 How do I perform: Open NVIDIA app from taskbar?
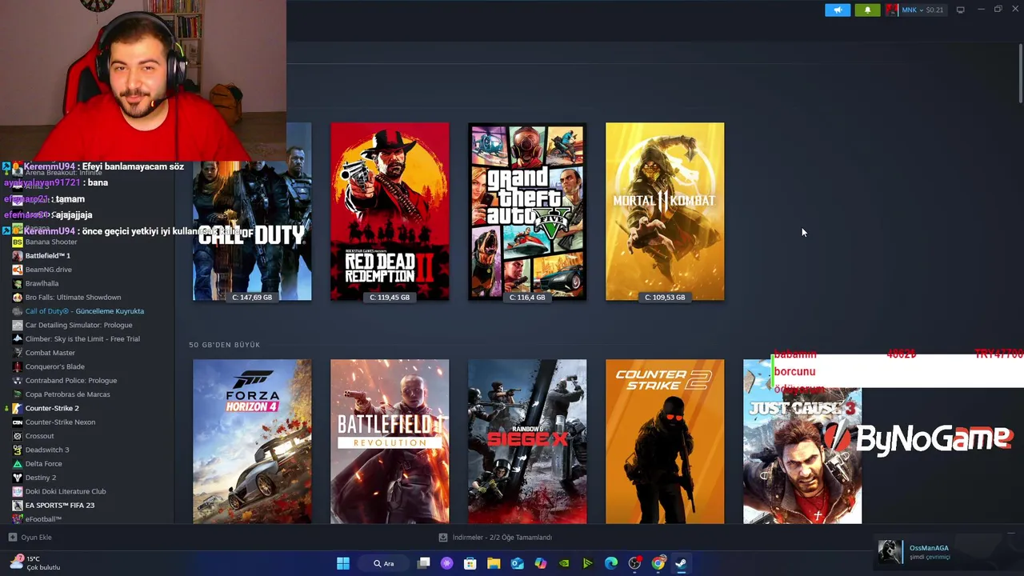pyautogui.click(x=564, y=563)
